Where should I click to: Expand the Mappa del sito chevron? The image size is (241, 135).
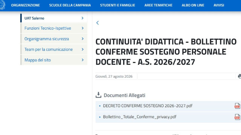82,60
